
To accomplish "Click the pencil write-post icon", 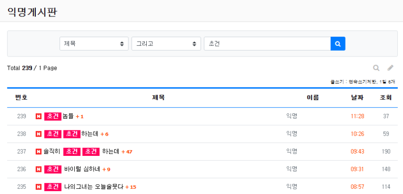I will [x=390, y=68].
